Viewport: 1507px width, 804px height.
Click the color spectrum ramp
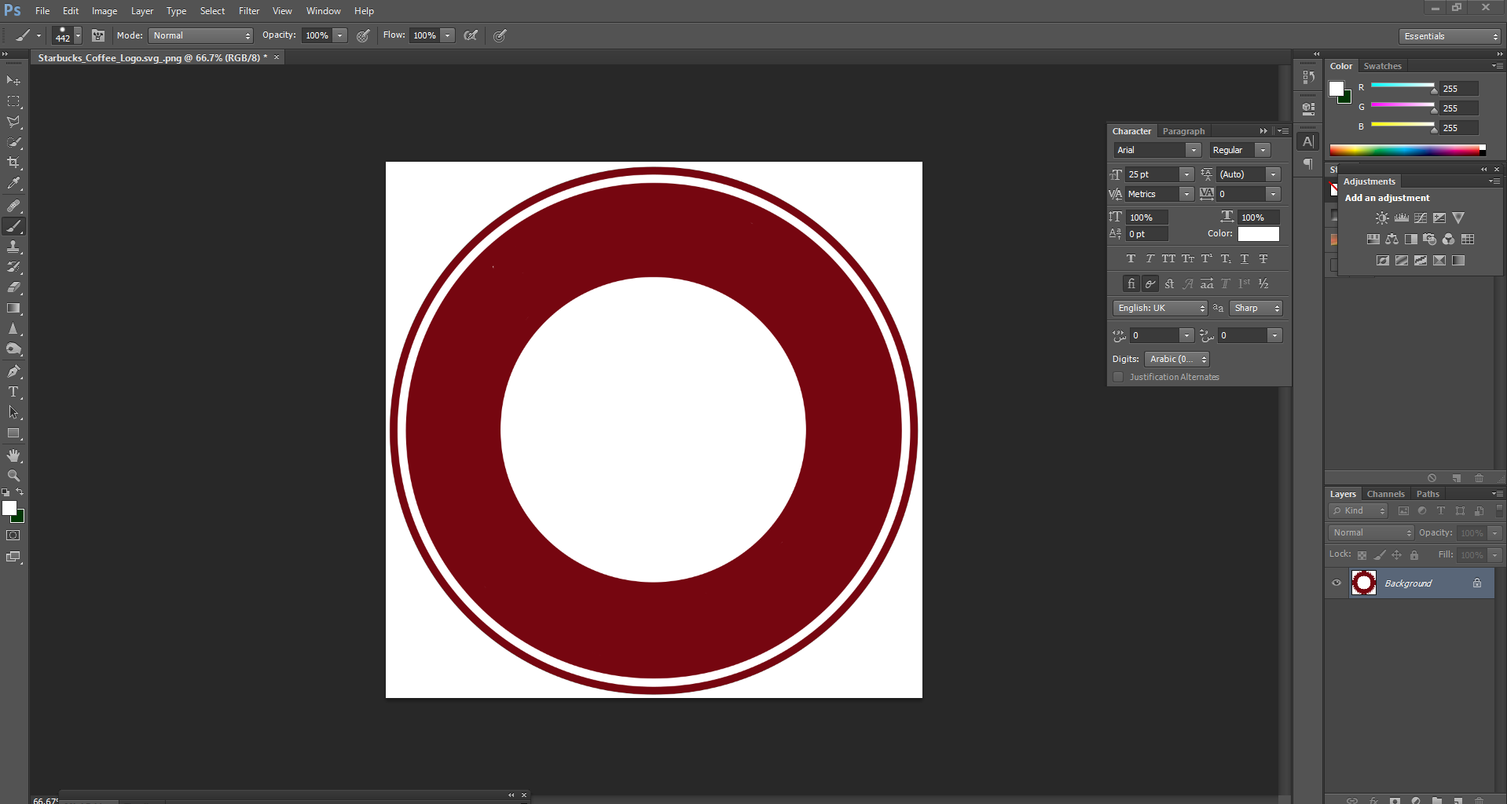coord(1407,150)
